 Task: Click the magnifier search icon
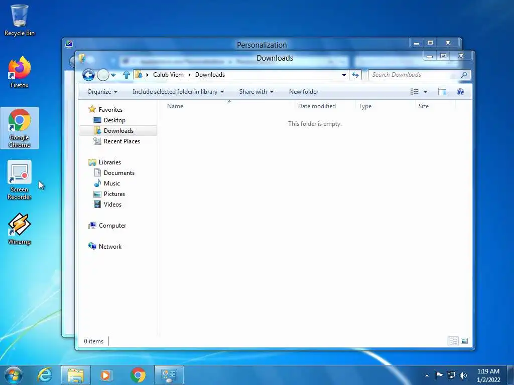pyautogui.click(x=464, y=75)
